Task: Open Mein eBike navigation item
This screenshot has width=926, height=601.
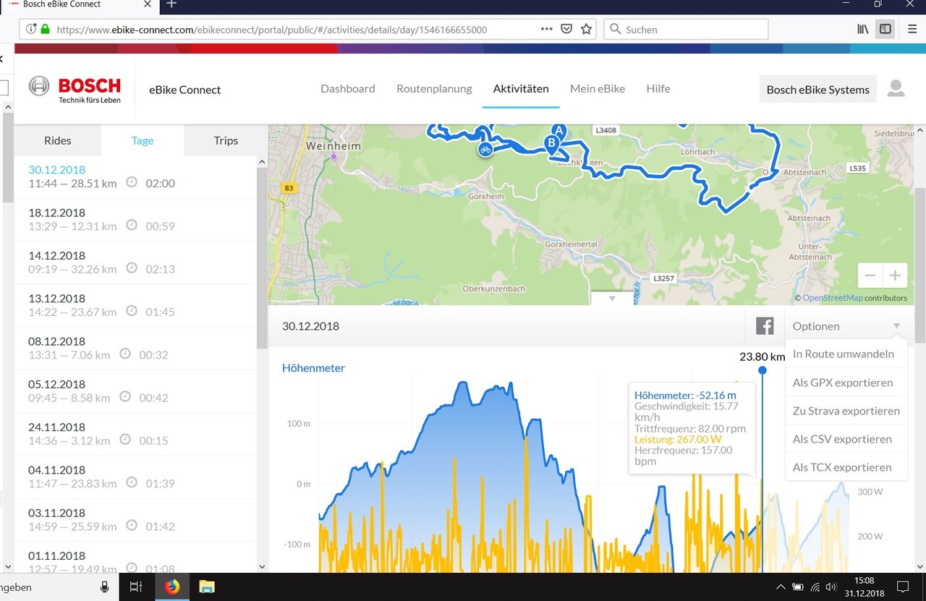Action: point(598,89)
